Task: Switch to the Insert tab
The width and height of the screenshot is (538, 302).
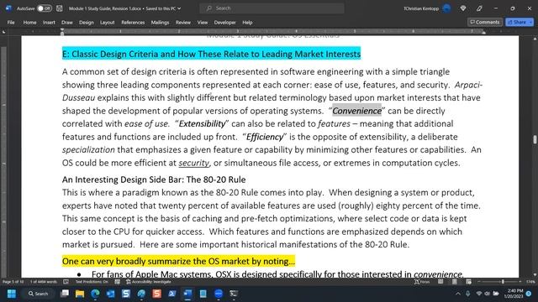Action: point(49,23)
